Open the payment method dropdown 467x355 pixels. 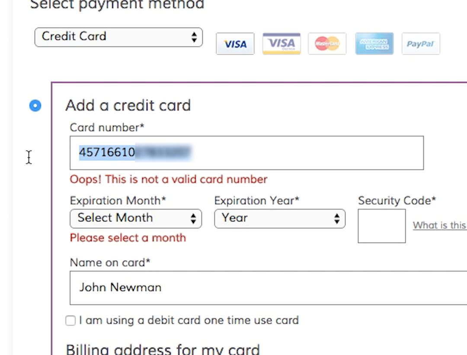(118, 37)
